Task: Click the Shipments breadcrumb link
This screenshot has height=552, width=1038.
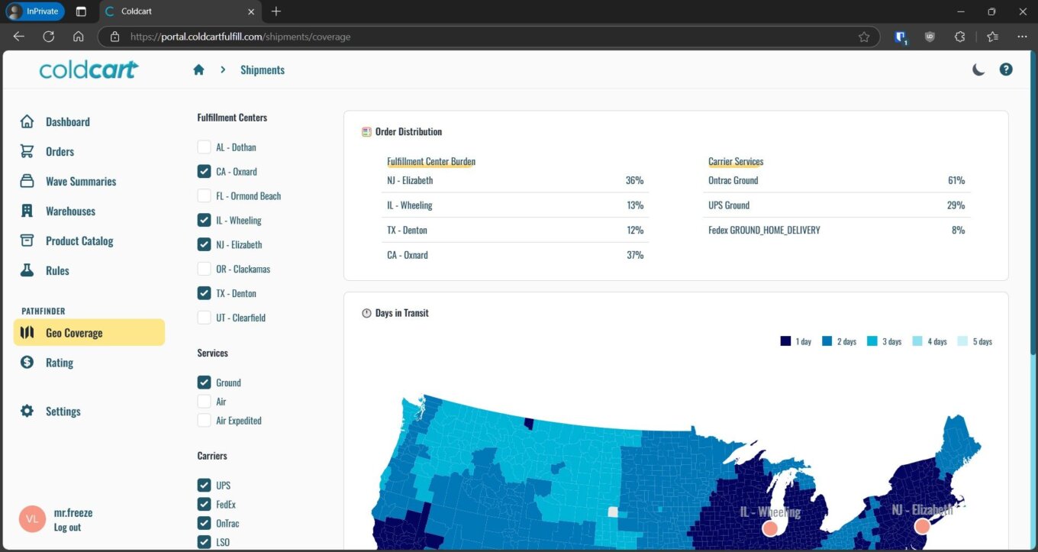Action: (262, 69)
